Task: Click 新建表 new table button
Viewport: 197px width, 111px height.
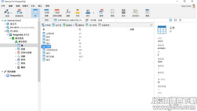Action: tap(67, 25)
